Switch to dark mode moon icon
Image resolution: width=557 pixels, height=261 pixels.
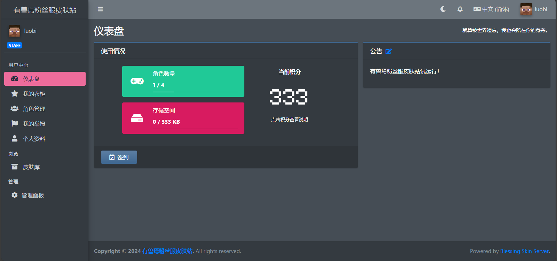click(x=443, y=9)
